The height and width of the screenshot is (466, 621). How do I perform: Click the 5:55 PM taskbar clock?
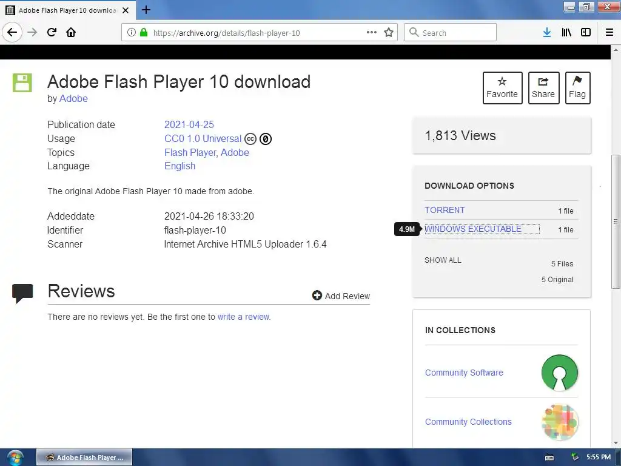599,457
